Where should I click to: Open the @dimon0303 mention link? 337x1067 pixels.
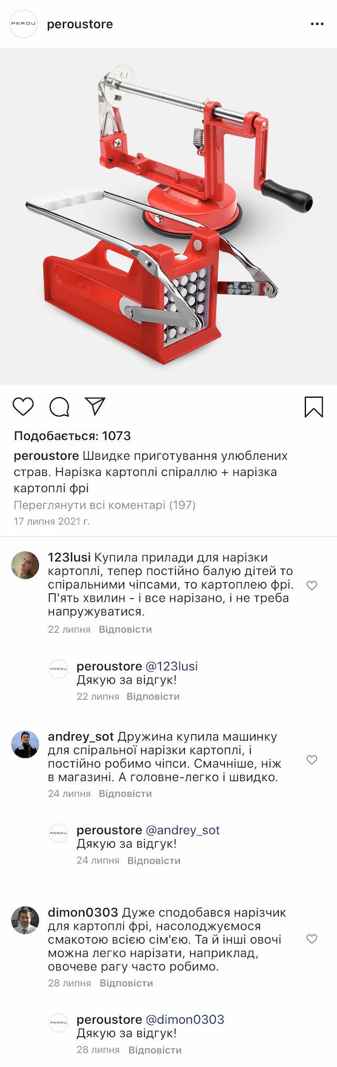[x=185, y=1020]
